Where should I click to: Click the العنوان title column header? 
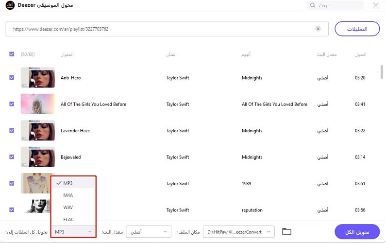click(x=67, y=54)
